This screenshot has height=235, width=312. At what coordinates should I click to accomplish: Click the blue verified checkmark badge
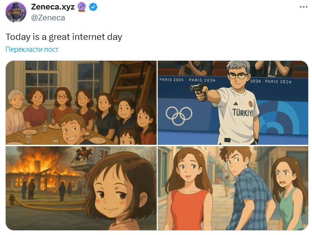tap(93, 7)
